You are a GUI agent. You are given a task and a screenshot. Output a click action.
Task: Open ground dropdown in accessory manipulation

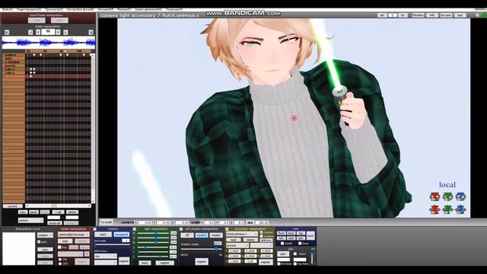click(237, 245)
